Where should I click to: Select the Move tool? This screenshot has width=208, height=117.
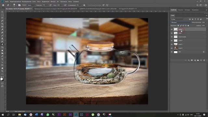tap(2, 12)
